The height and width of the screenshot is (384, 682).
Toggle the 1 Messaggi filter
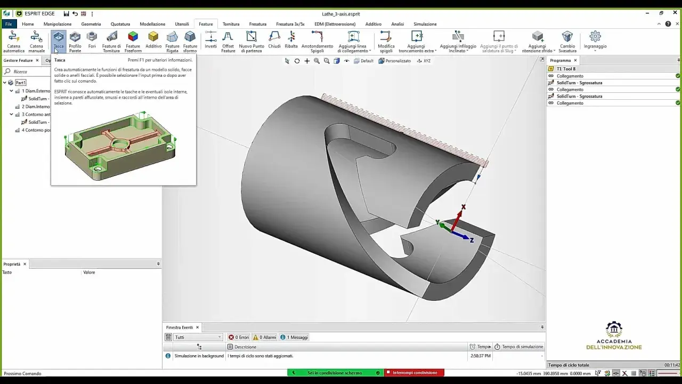(294, 337)
